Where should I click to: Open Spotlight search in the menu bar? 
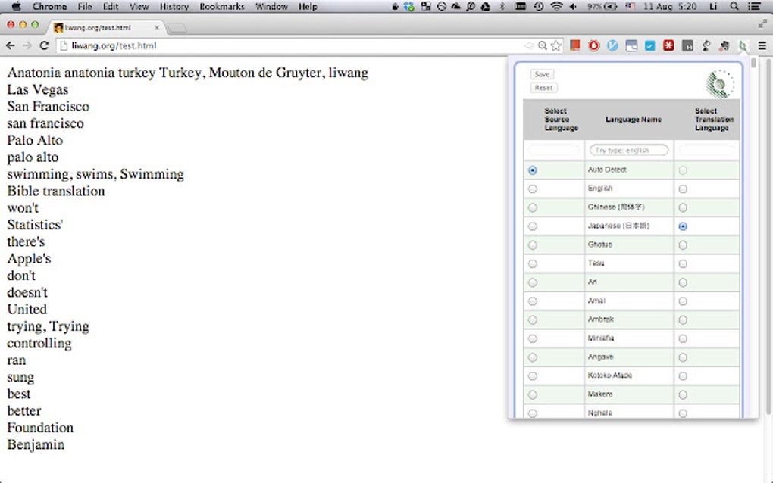tap(734, 6)
